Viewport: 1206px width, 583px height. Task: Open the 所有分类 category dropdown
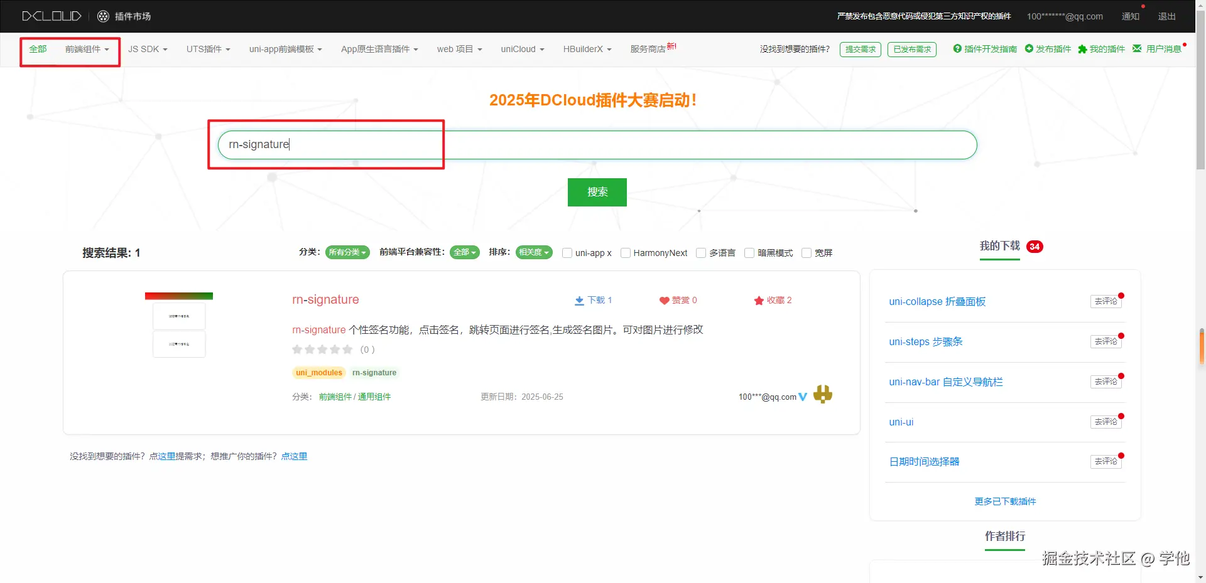(347, 252)
